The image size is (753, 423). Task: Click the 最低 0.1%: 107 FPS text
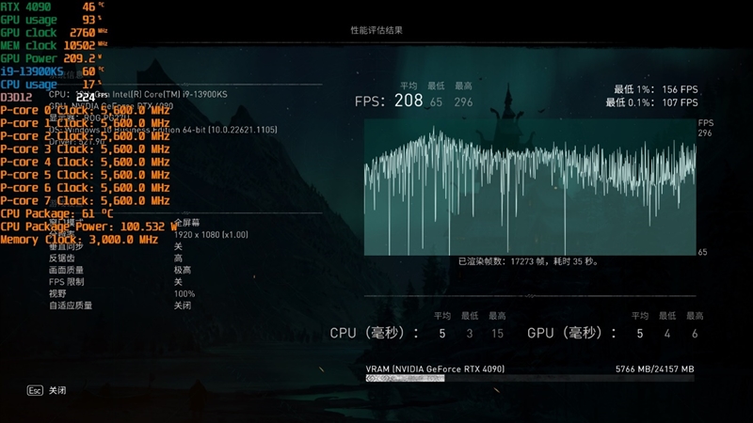pyautogui.click(x=651, y=102)
